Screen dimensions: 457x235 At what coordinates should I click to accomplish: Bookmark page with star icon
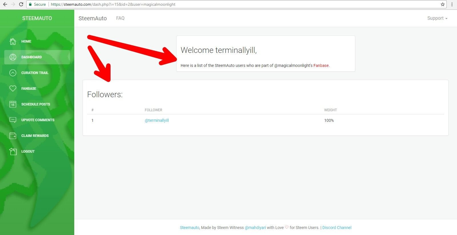(x=443, y=4)
